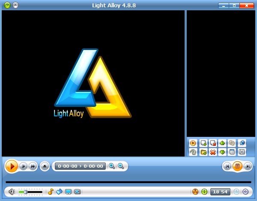257x201 pixels.
Task: Move the playlist item up with the green arrow
Action: tap(222, 143)
